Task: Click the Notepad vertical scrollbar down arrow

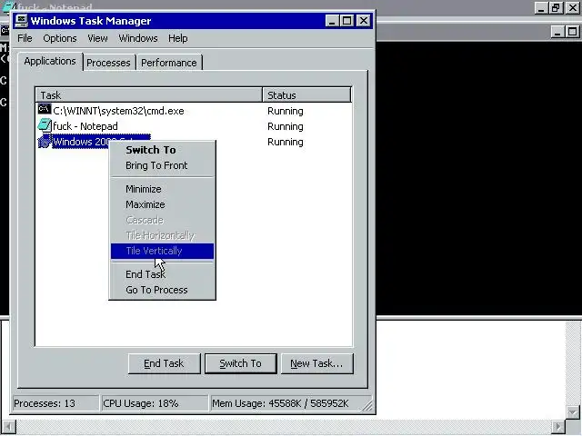Action: (573, 411)
